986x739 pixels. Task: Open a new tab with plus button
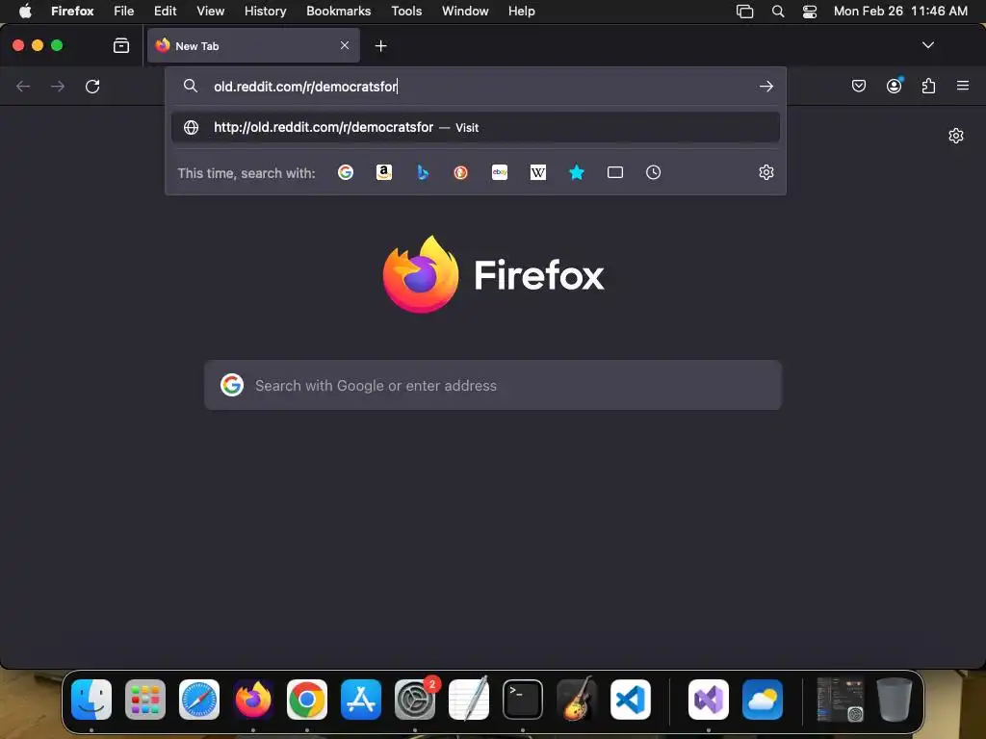click(x=380, y=46)
